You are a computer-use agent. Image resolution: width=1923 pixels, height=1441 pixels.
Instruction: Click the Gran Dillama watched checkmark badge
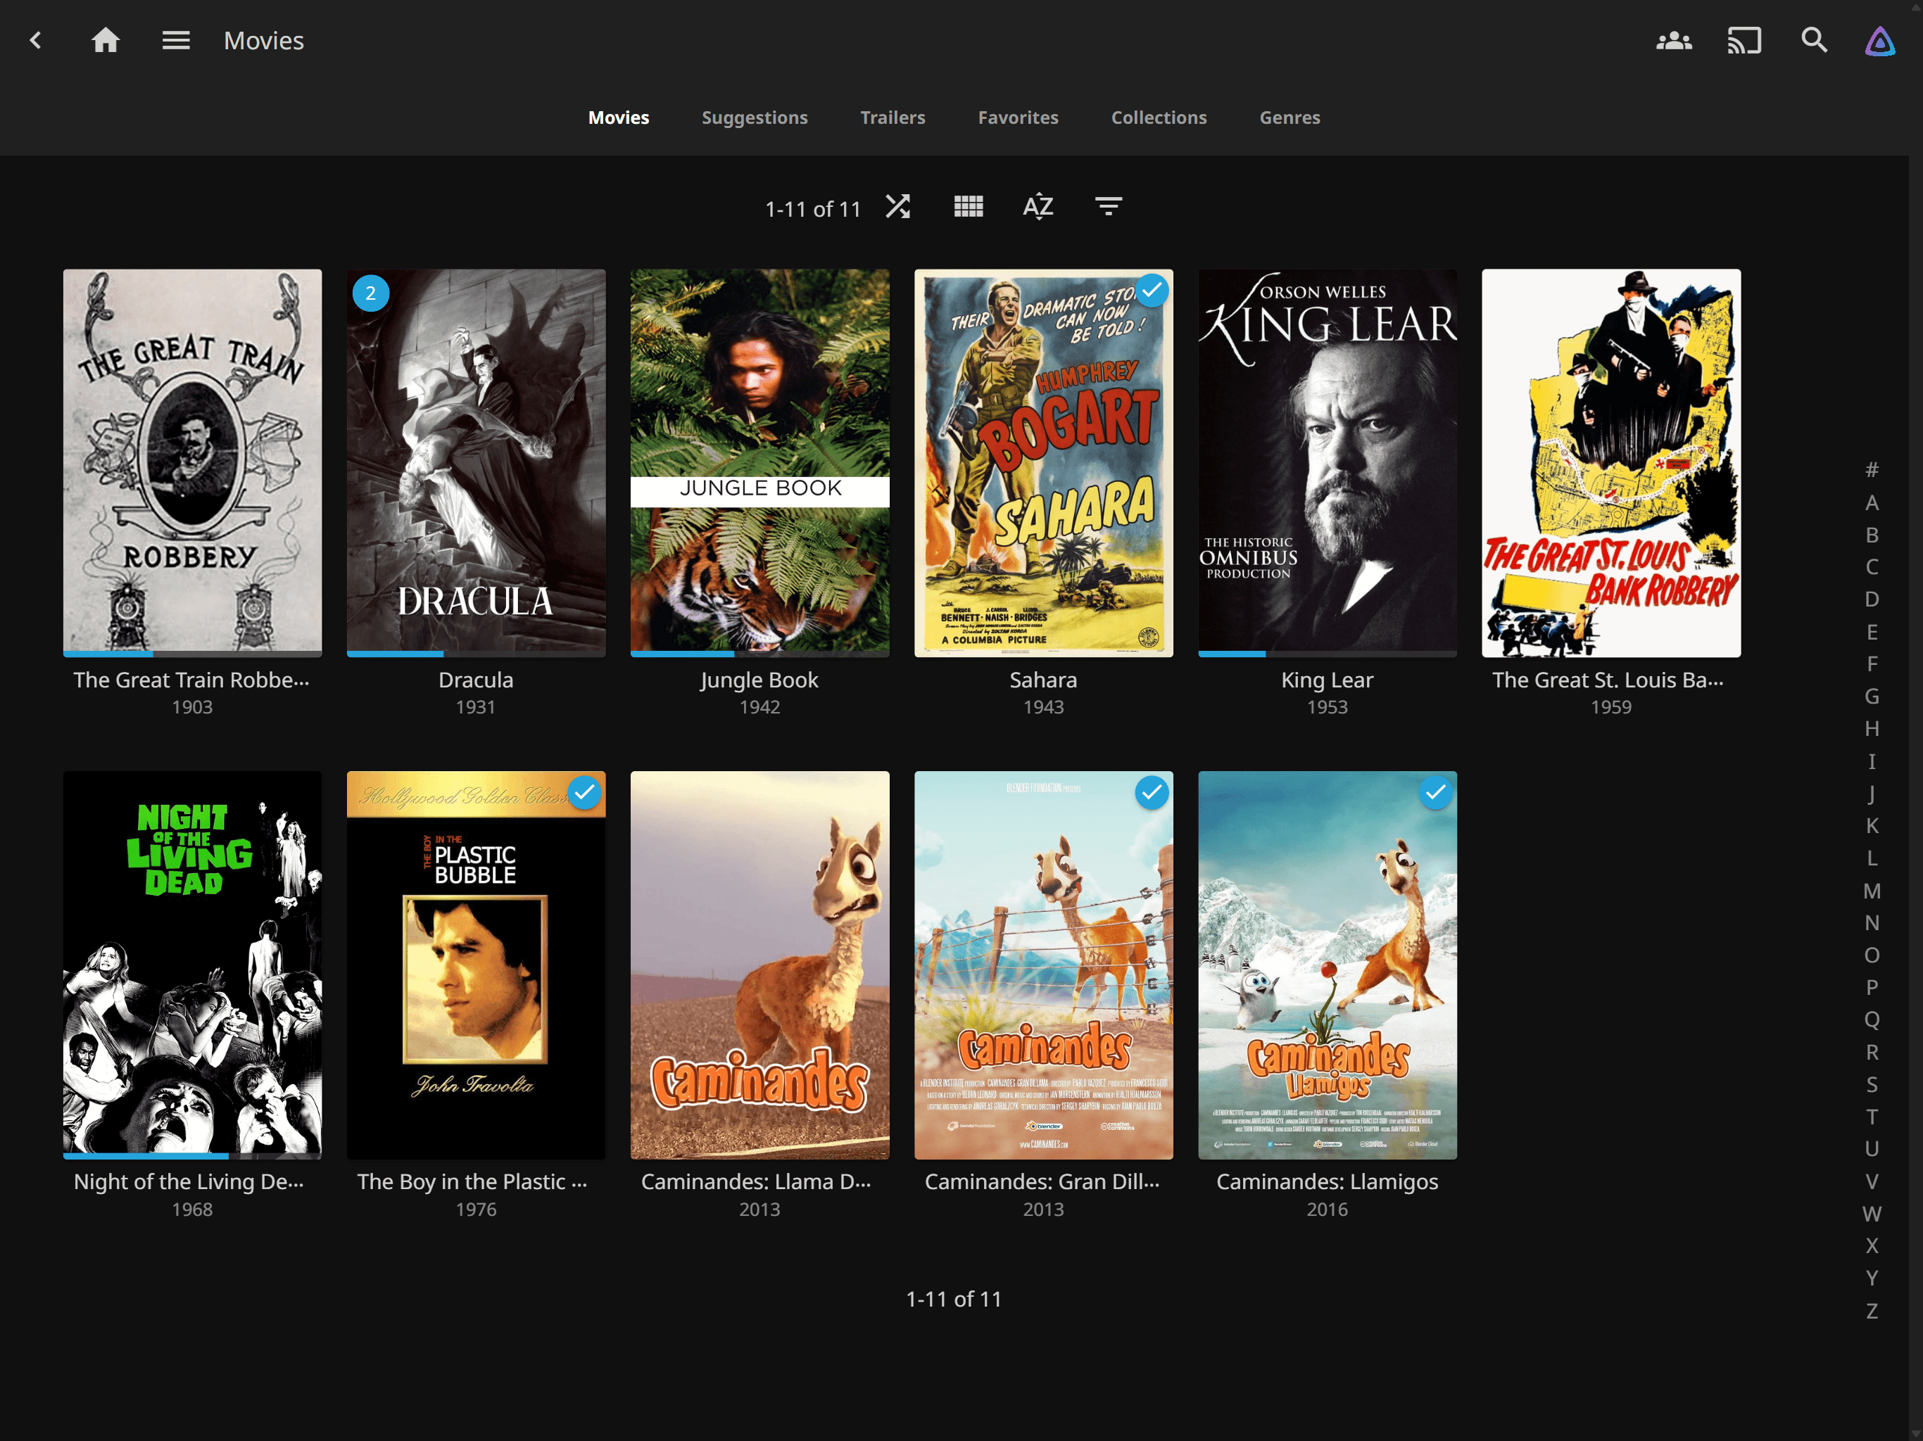(1152, 793)
